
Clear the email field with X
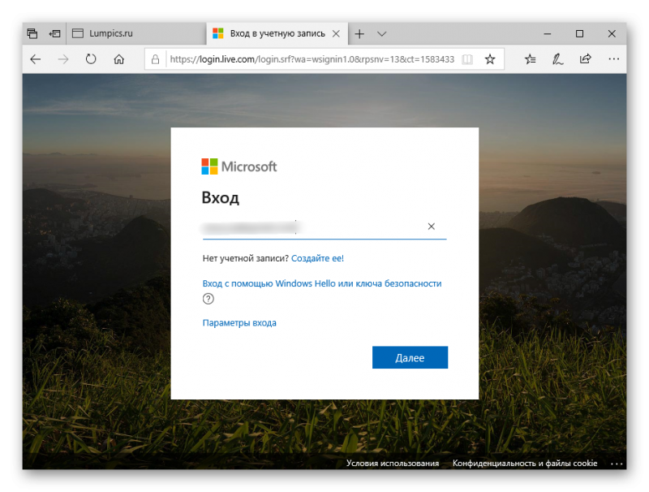pyautogui.click(x=432, y=227)
